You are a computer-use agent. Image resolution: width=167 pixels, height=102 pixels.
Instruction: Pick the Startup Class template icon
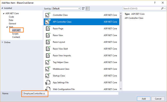pos(48,76)
